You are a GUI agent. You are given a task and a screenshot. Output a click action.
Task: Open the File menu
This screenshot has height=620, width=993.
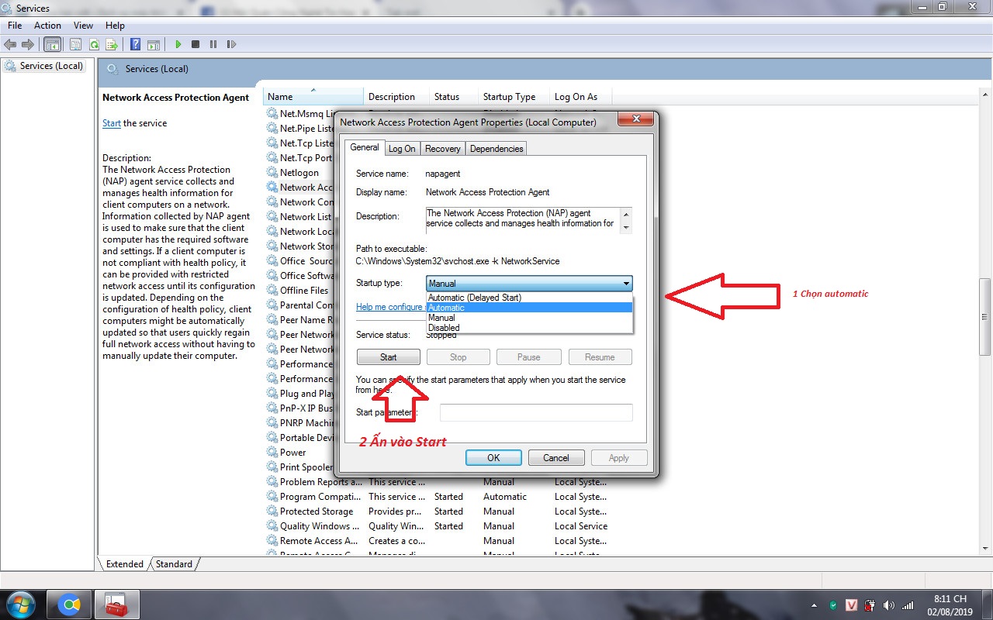tap(15, 26)
